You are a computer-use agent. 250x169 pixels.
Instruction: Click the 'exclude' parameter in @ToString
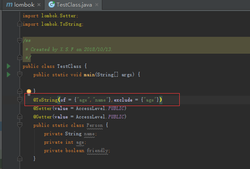coord(123,100)
